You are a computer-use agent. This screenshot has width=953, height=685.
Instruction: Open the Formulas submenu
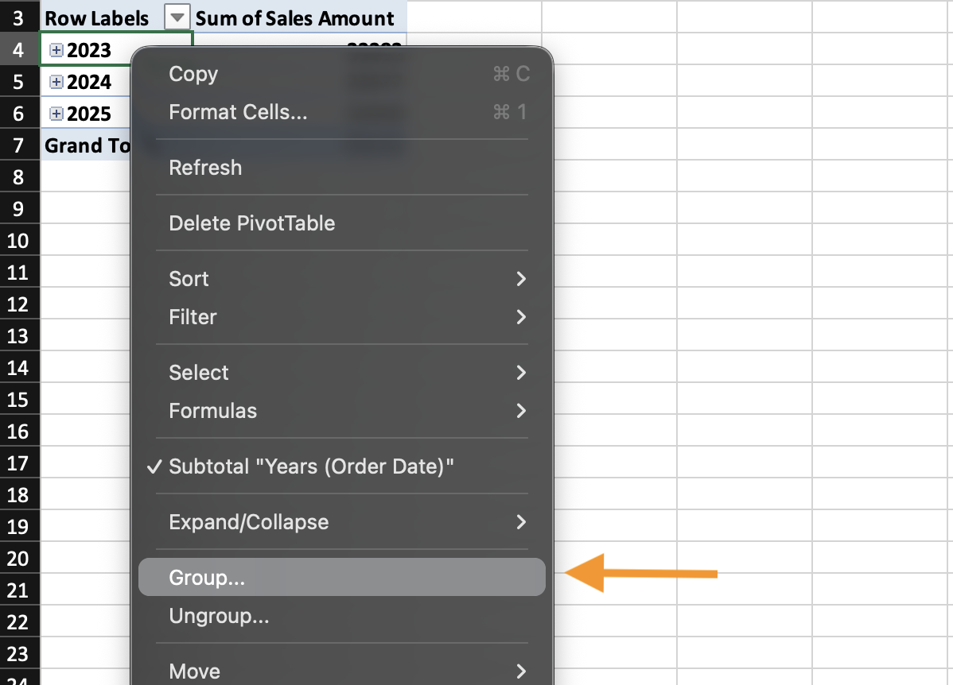click(x=212, y=411)
